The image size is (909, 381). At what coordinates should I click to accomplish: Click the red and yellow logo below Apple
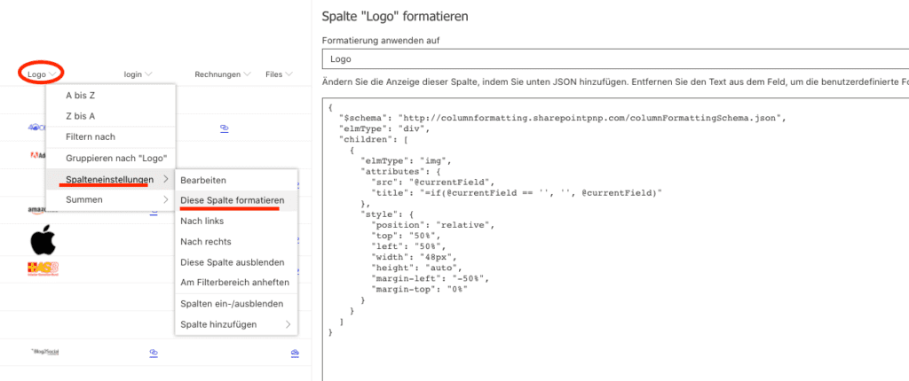coord(43,268)
